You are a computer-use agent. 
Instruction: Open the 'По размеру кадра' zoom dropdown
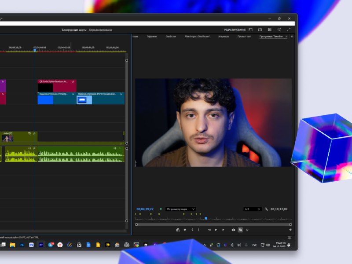pos(181,209)
